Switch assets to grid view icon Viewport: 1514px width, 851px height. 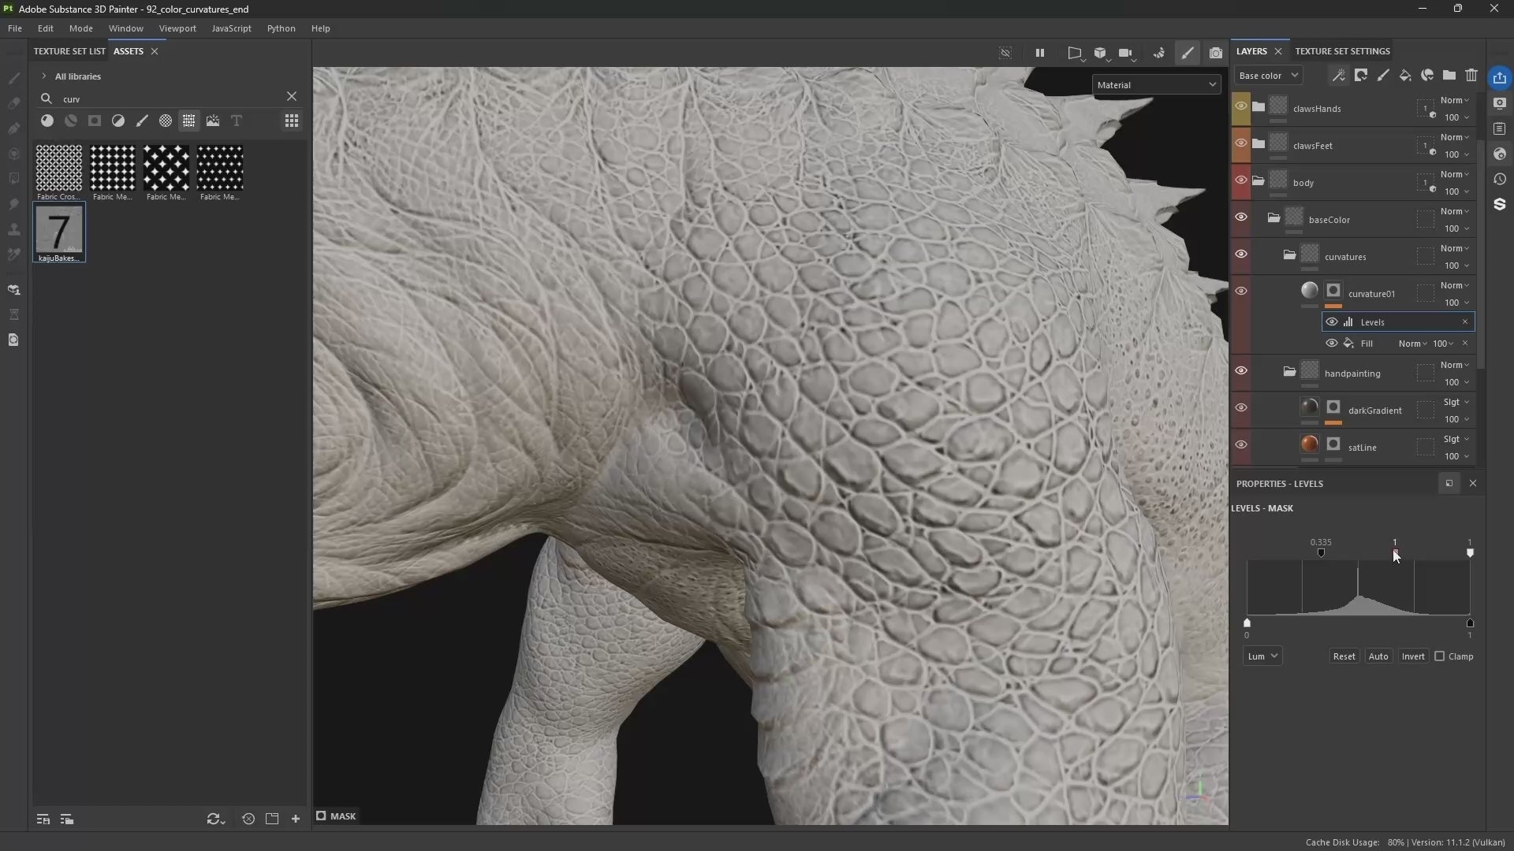coord(292,121)
